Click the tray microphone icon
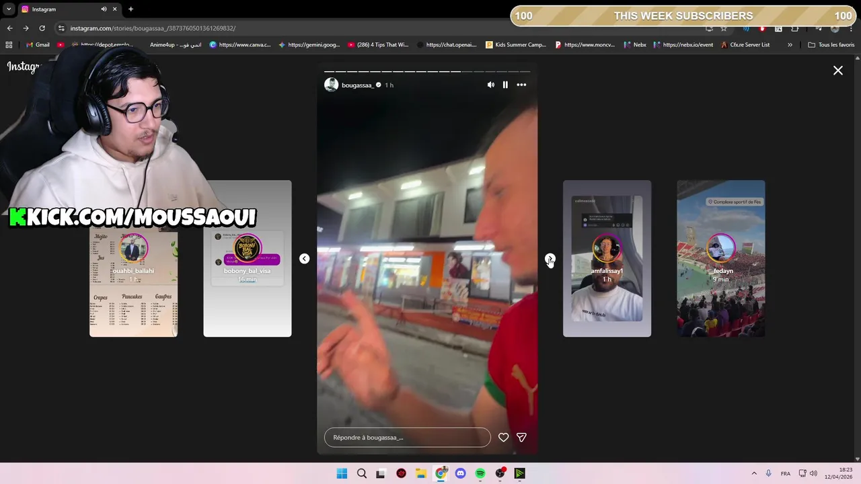The height and width of the screenshot is (484, 861). point(768,473)
